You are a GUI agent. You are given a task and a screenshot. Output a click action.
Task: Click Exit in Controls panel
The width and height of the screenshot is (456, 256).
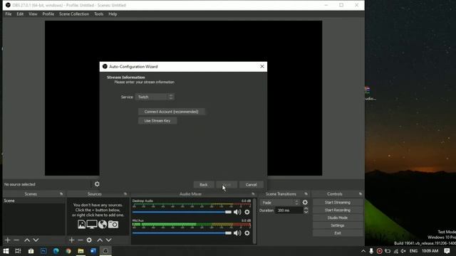(338, 233)
